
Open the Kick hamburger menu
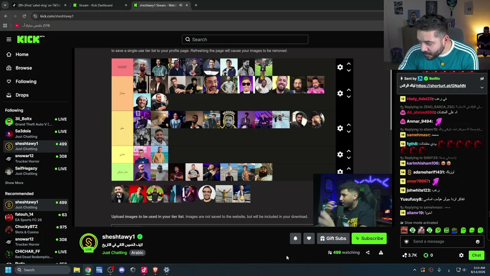[9, 39]
